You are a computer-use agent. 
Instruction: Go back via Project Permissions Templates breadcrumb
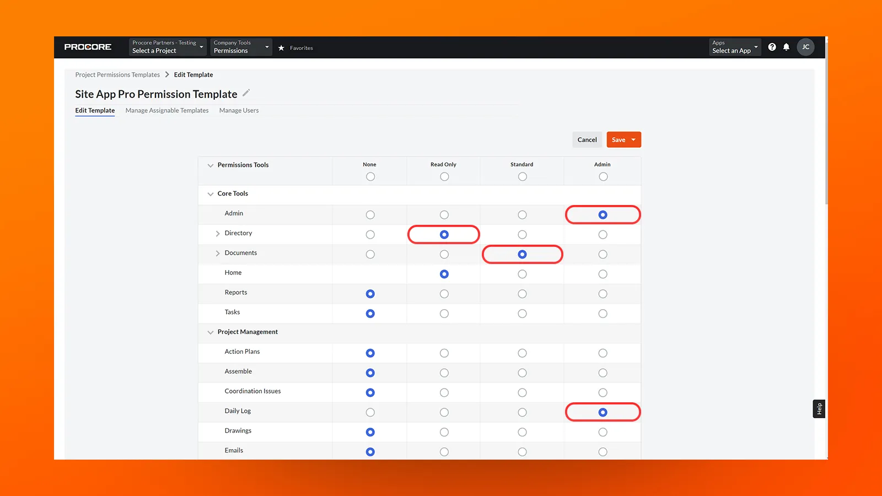[x=117, y=74]
